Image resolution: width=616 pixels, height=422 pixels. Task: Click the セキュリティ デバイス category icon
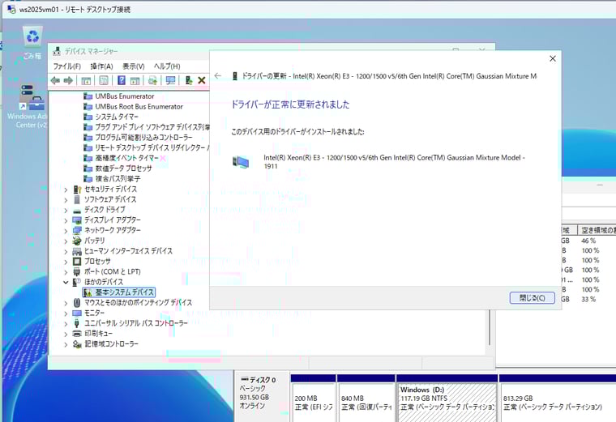[77, 190]
